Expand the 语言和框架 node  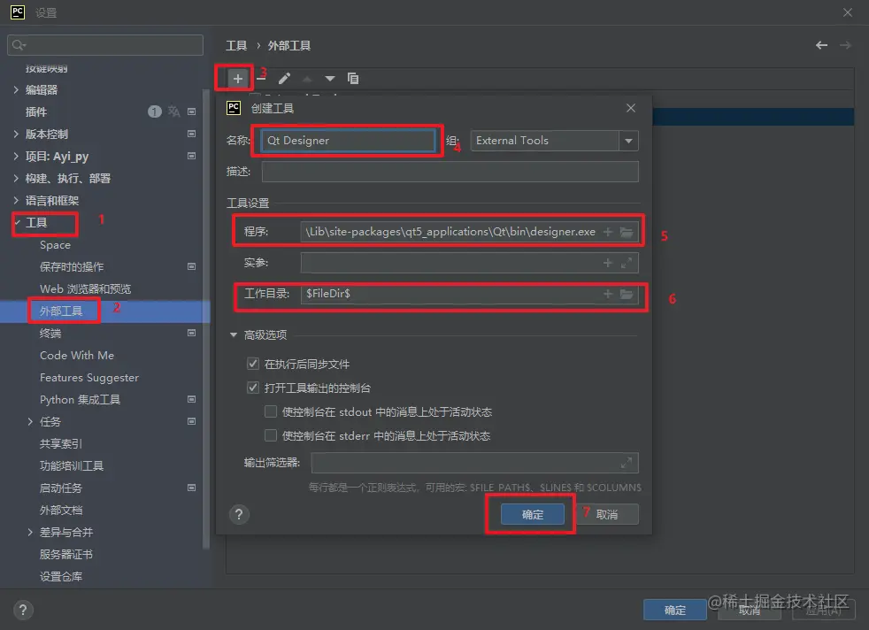[16, 201]
